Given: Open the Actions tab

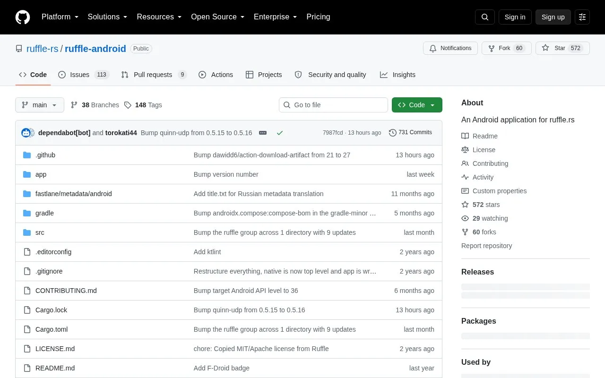Looking at the screenshot, I should pos(216,75).
